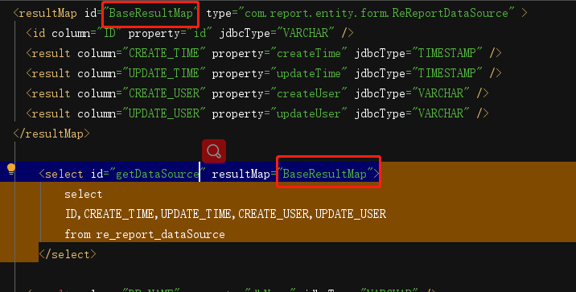Click the "getDataSource" select id
Viewport: 576px width, 292px height.
click(x=157, y=174)
